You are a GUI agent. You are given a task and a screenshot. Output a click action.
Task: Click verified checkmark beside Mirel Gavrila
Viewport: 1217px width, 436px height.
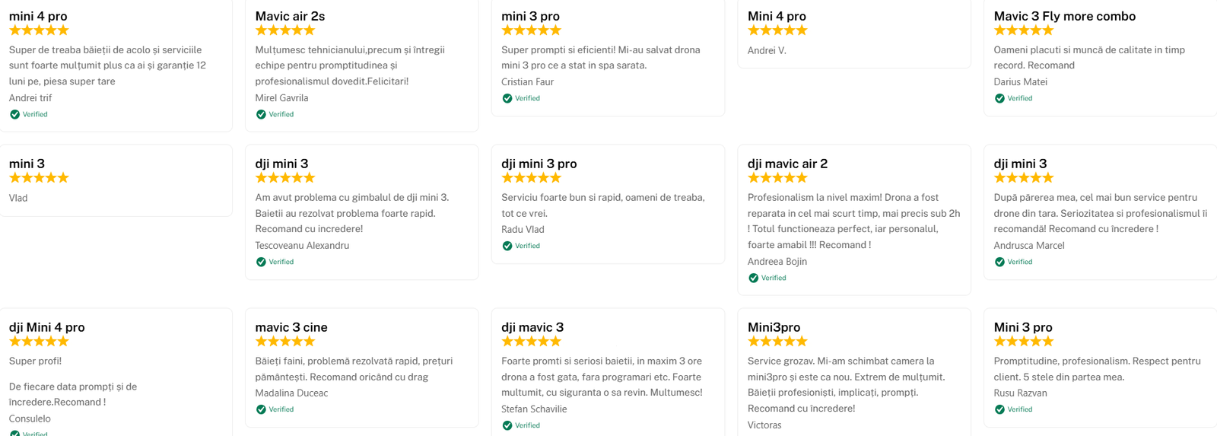tap(261, 115)
